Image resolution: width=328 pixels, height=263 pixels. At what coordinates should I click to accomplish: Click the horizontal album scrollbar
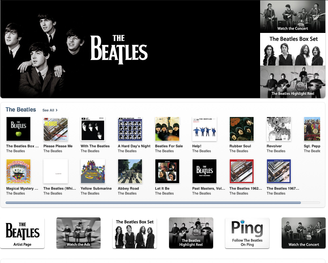(163, 203)
